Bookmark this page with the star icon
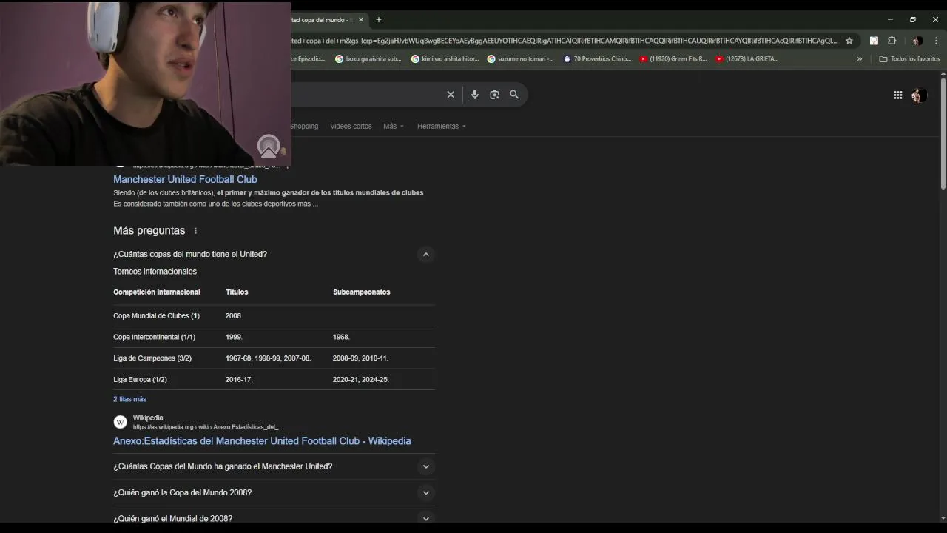 [849, 41]
